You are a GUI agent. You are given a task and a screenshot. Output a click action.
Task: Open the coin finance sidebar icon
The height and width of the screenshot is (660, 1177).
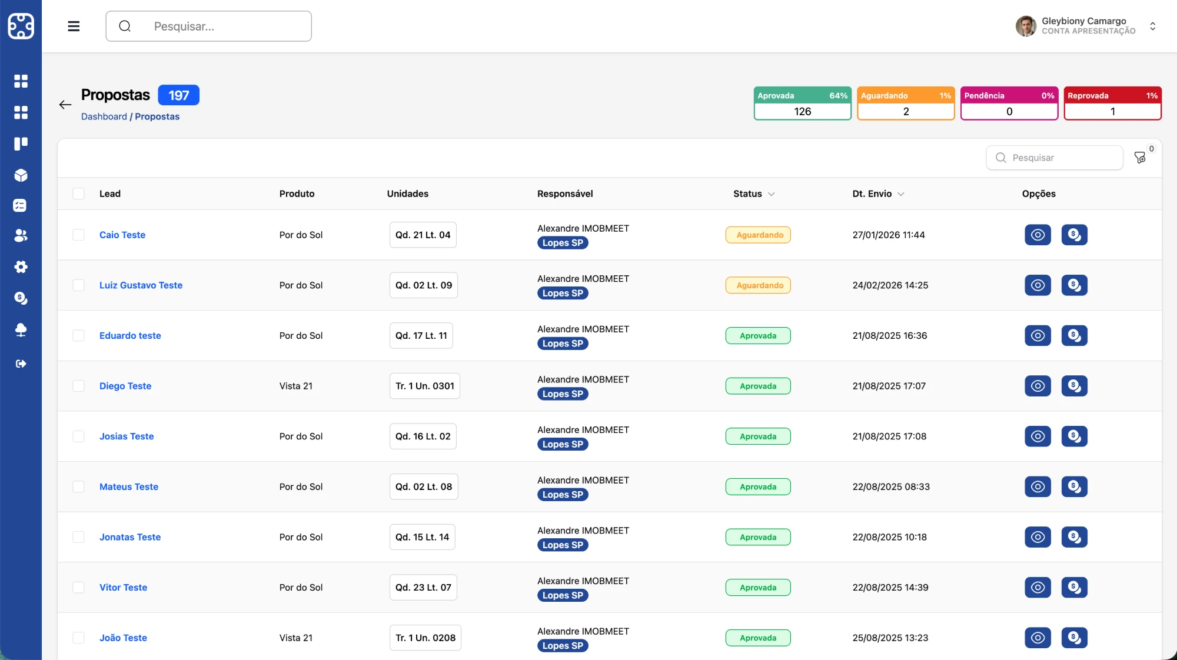click(21, 298)
